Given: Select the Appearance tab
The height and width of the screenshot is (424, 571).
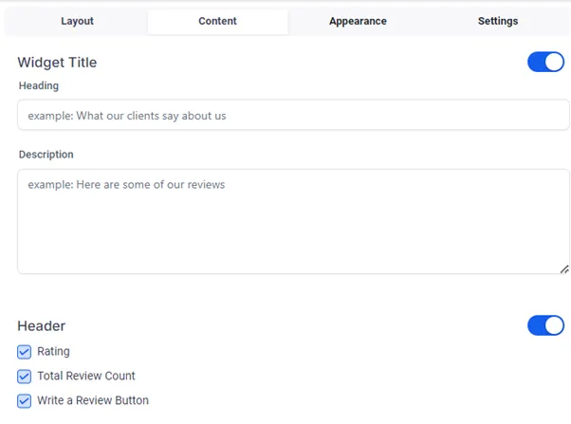Looking at the screenshot, I should pyautogui.click(x=358, y=21).
